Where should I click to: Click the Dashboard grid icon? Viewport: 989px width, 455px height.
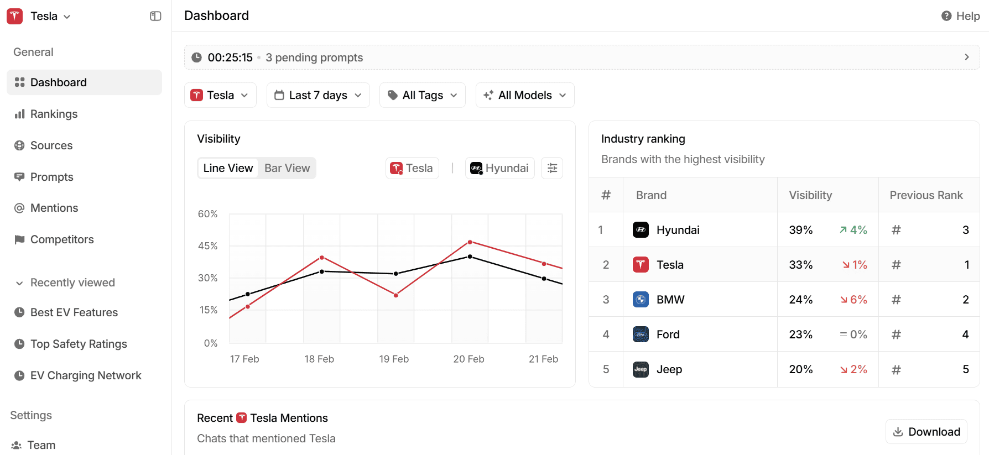tap(19, 82)
